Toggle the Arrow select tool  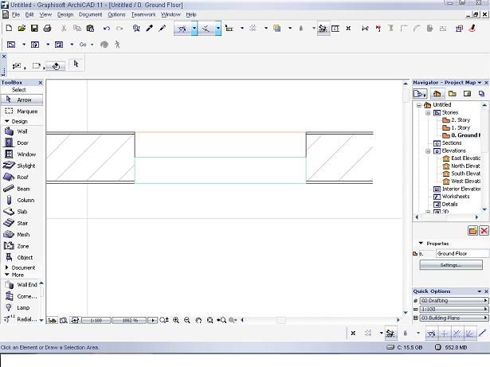point(22,100)
